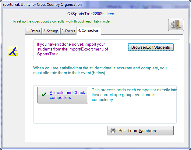
Task: Click the C:\SportsTrak2200\stucco path text
Action: point(91,14)
